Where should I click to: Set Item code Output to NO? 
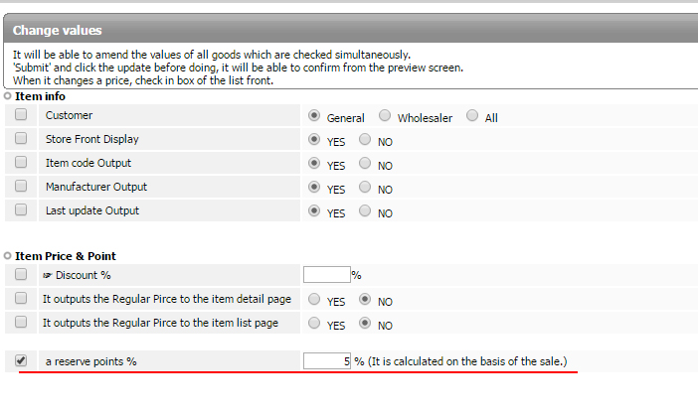pyautogui.click(x=365, y=164)
